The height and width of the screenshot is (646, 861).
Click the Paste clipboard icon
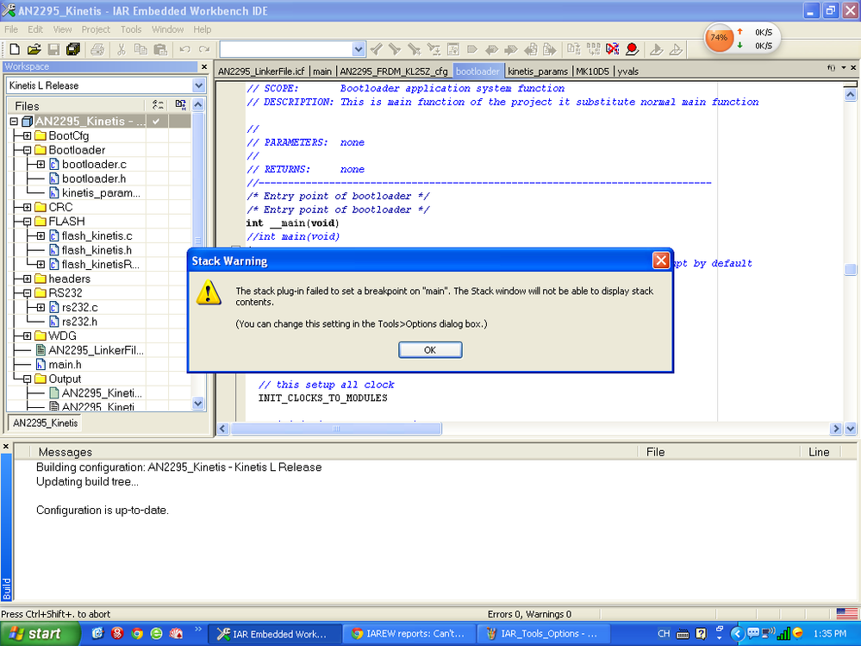coord(159,49)
